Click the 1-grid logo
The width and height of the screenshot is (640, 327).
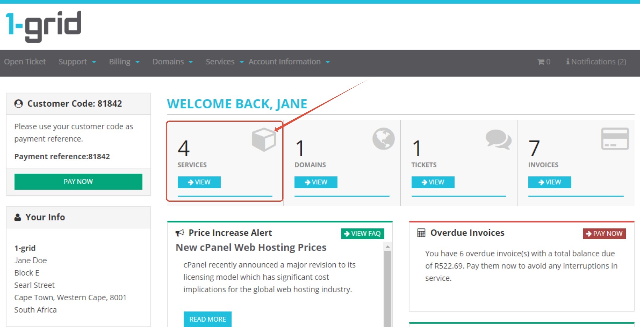point(44,26)
